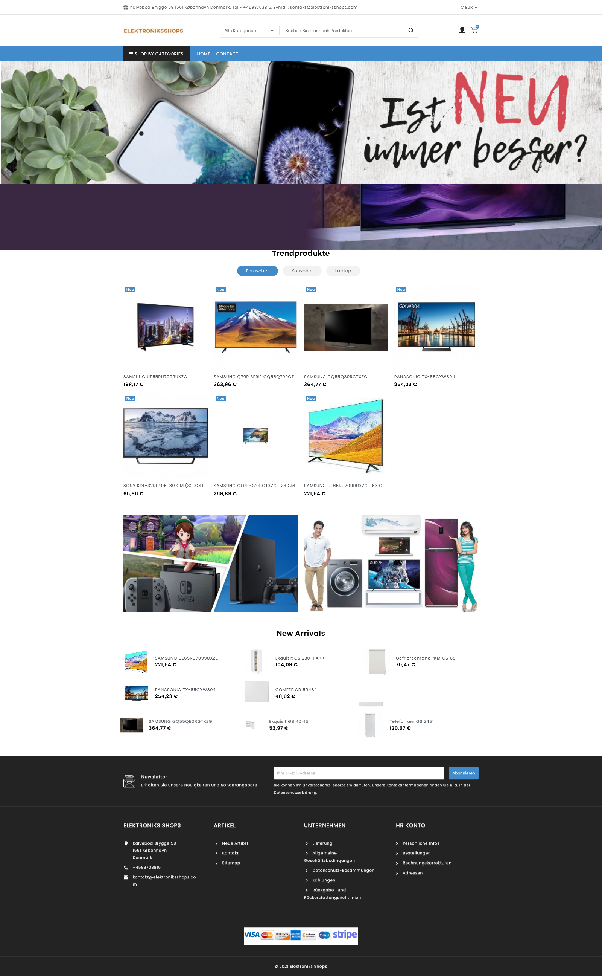
Task: Click the 198,17 € price text
Action: pyautogui.click(x=133, y=385)
